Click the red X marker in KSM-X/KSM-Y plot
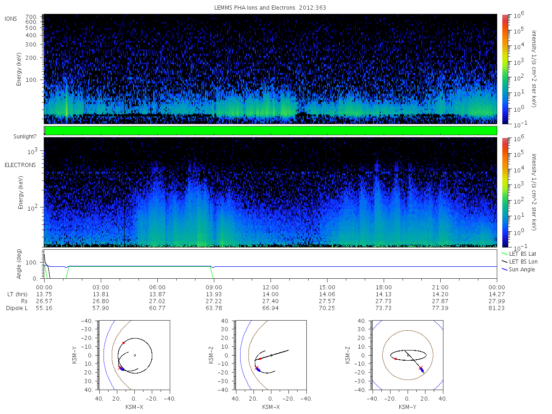Screen dimensions: 552x414 coord(120,368)
